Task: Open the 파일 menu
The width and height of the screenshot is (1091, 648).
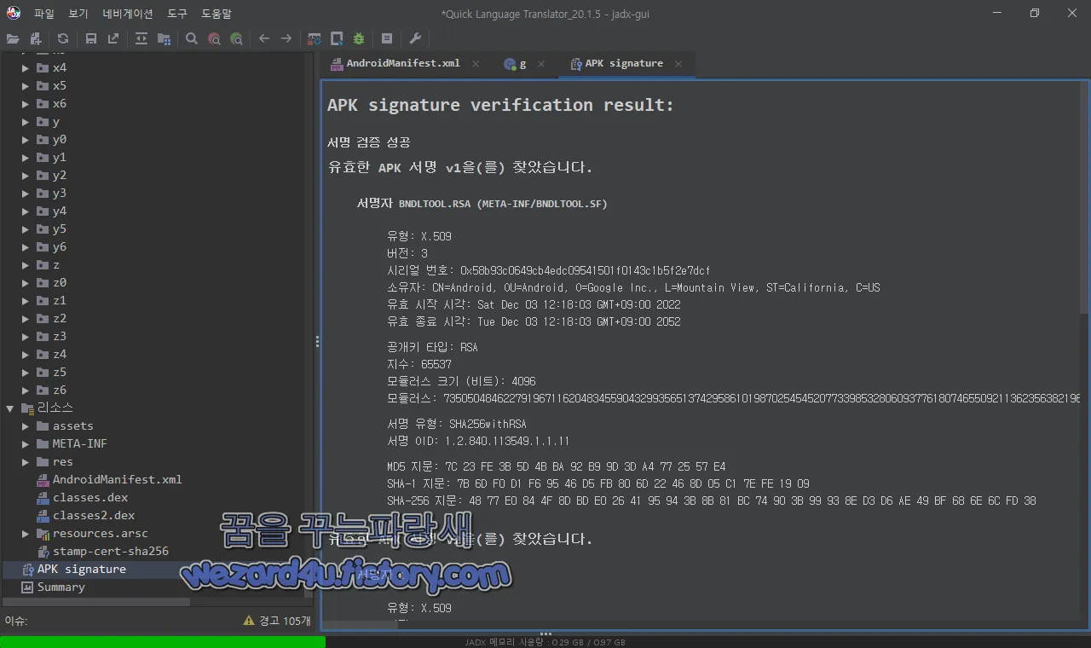Action: click(x=44, y=14)
